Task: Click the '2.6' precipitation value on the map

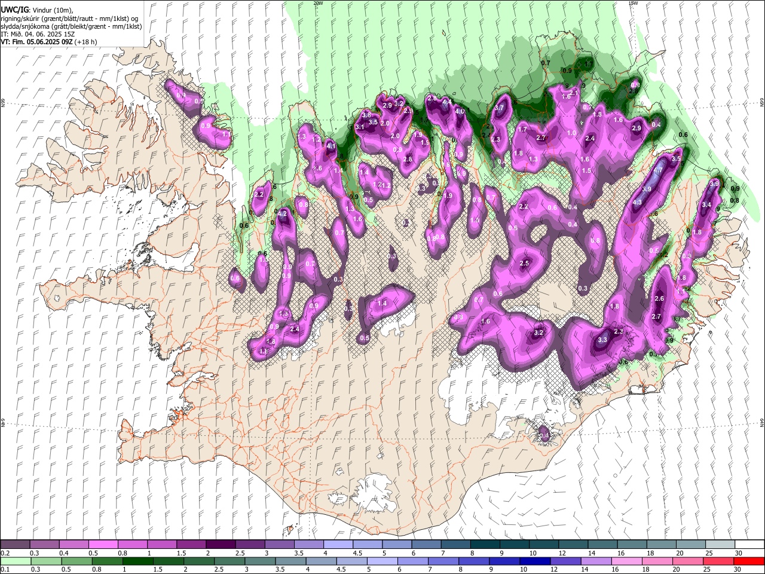Action: [x=660, y=299]
